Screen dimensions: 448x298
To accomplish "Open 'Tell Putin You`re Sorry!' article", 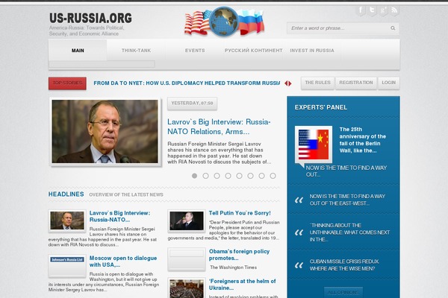I will click(x=240, y=213).
